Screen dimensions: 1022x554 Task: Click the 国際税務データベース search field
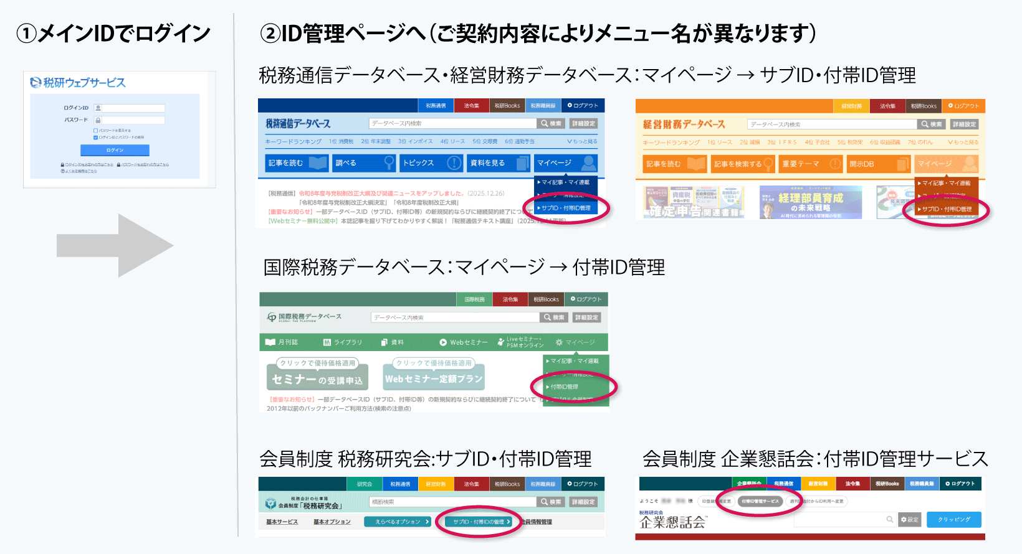[x=455, y=317]
